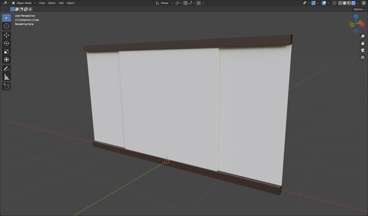The height and width of the screenshot is (216, 368).
Task: Open the Object menu
Action: click(x=70, y=3)
